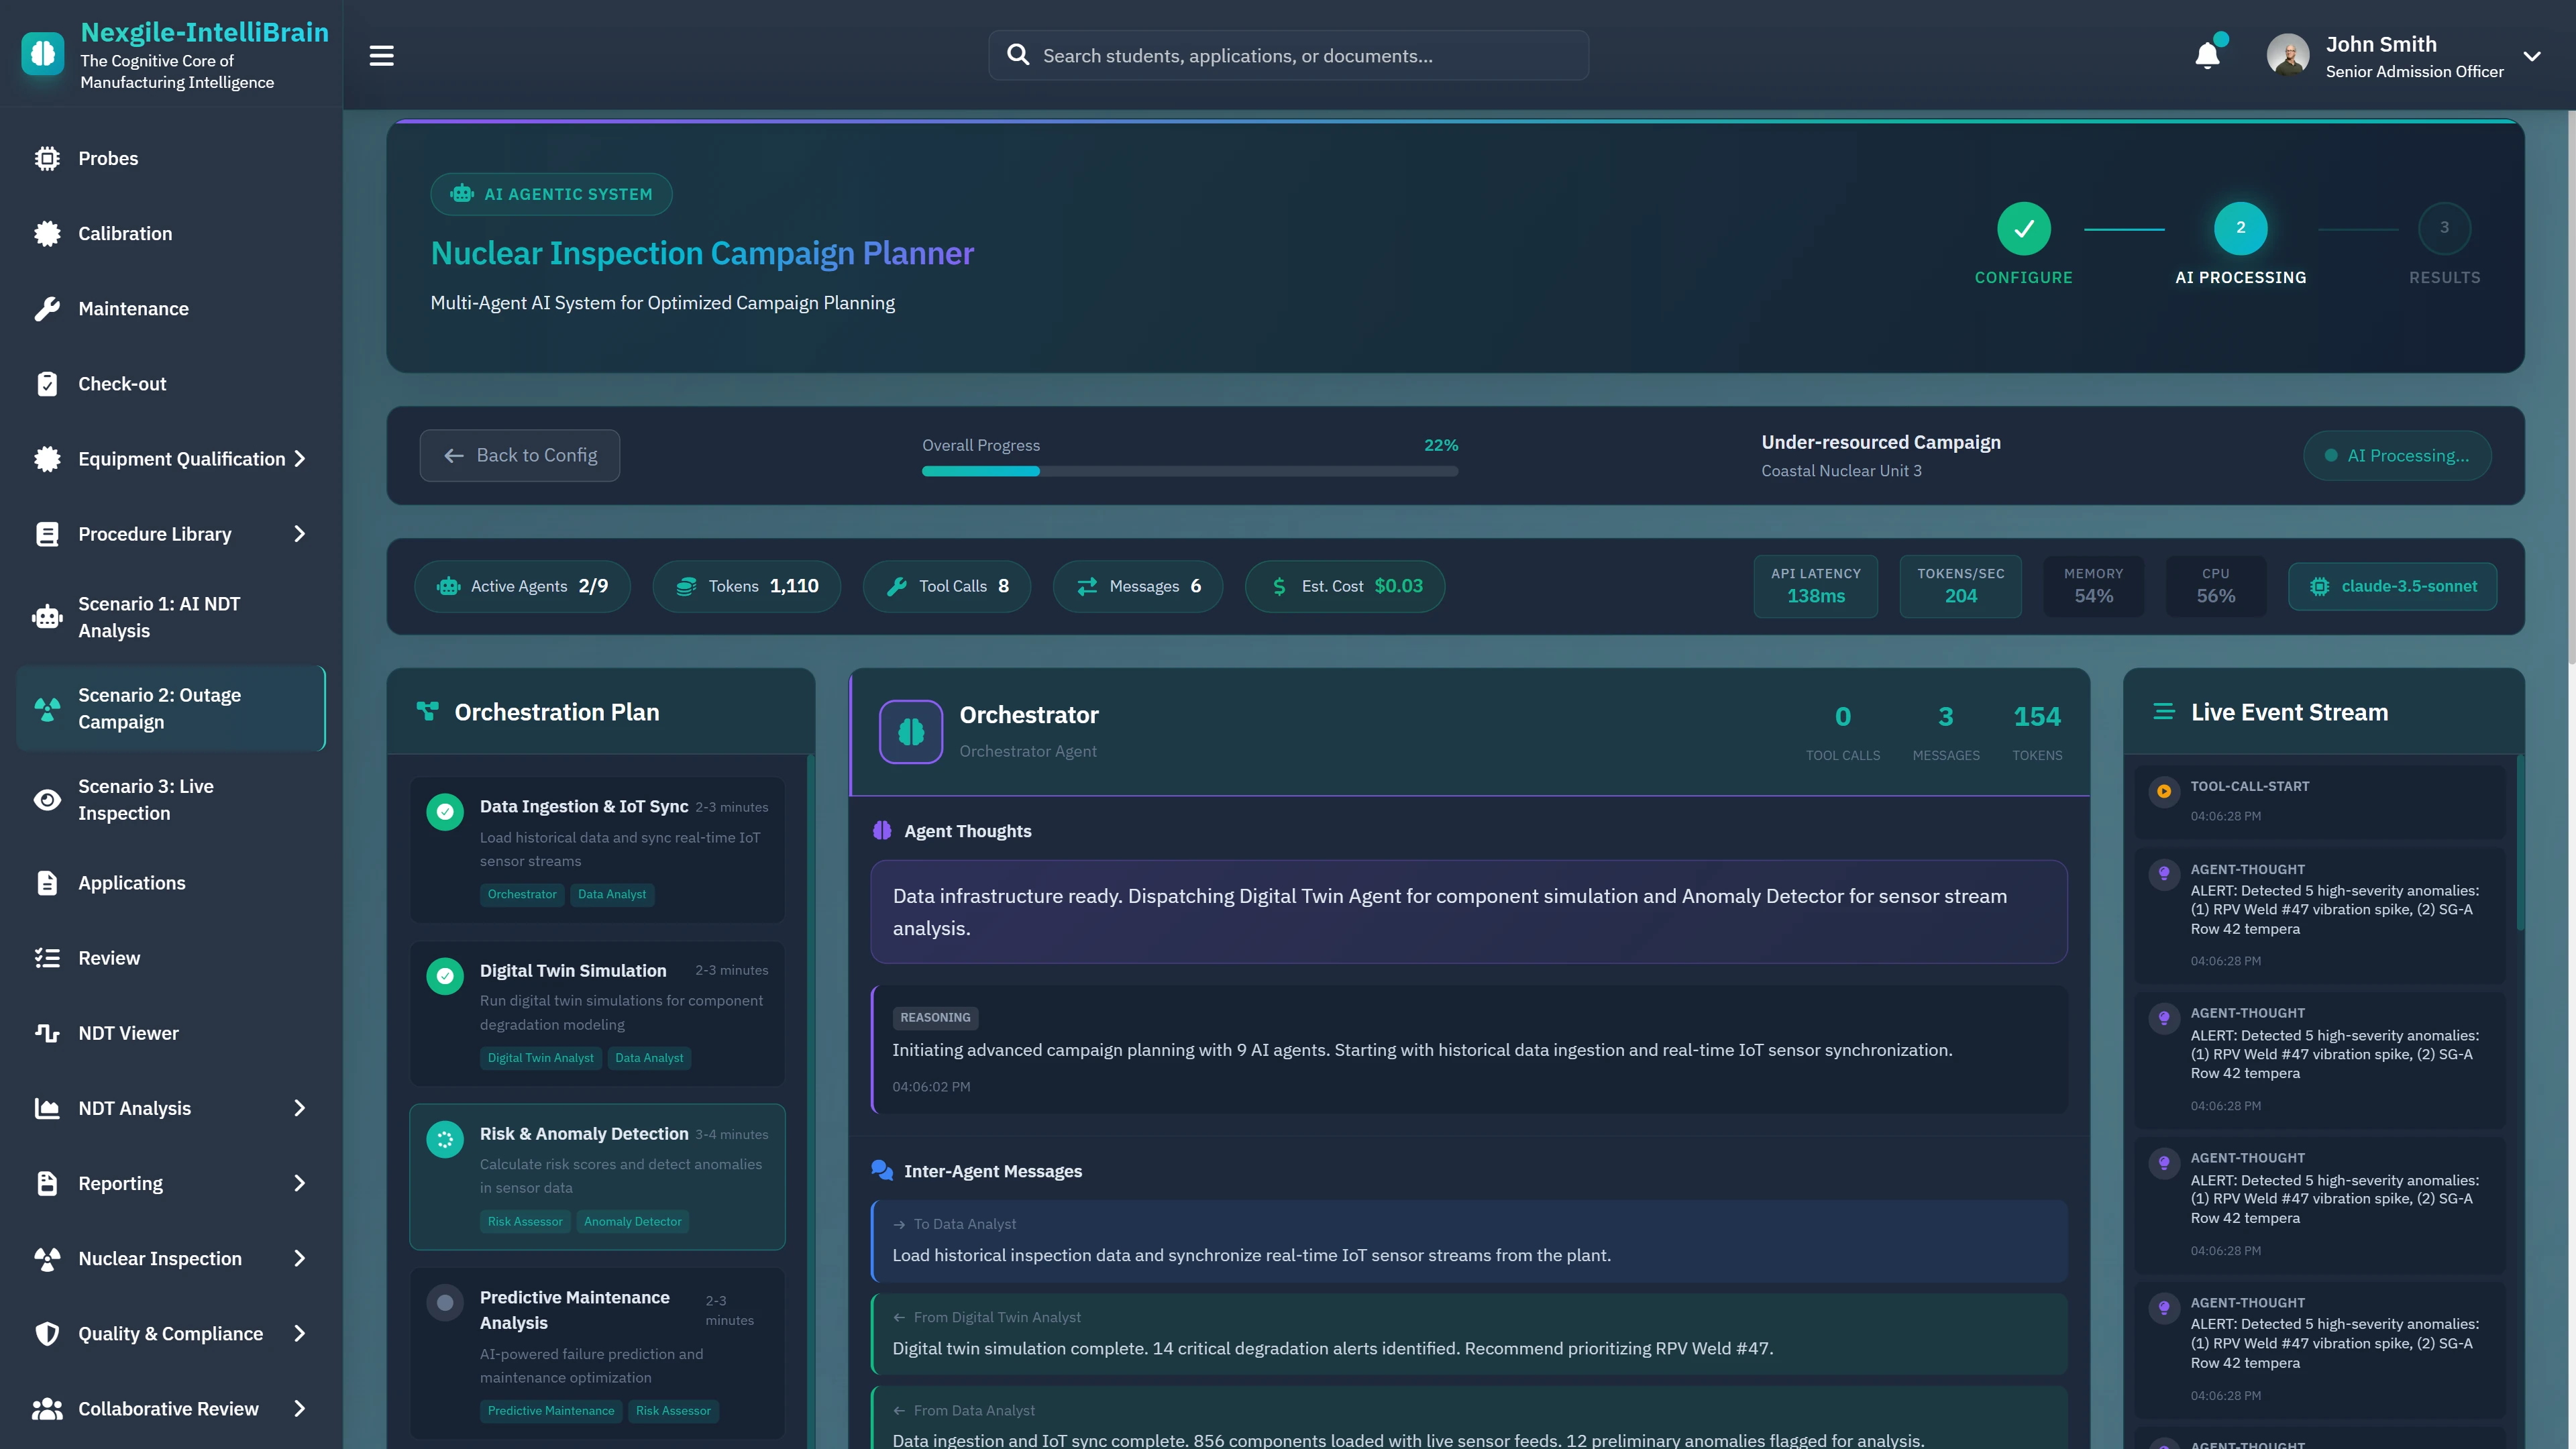Click the hamburger menu icon
Image resolution: width=2576 pixels, height=1449 pixels.
coord(381,55)
